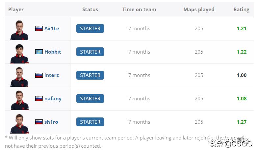Open the interz player link
The height and width of the screenshot is (152, 257).
52,75
